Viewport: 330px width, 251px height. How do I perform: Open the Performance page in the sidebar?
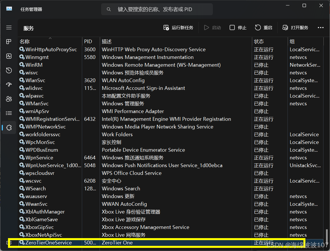(9, 56)
